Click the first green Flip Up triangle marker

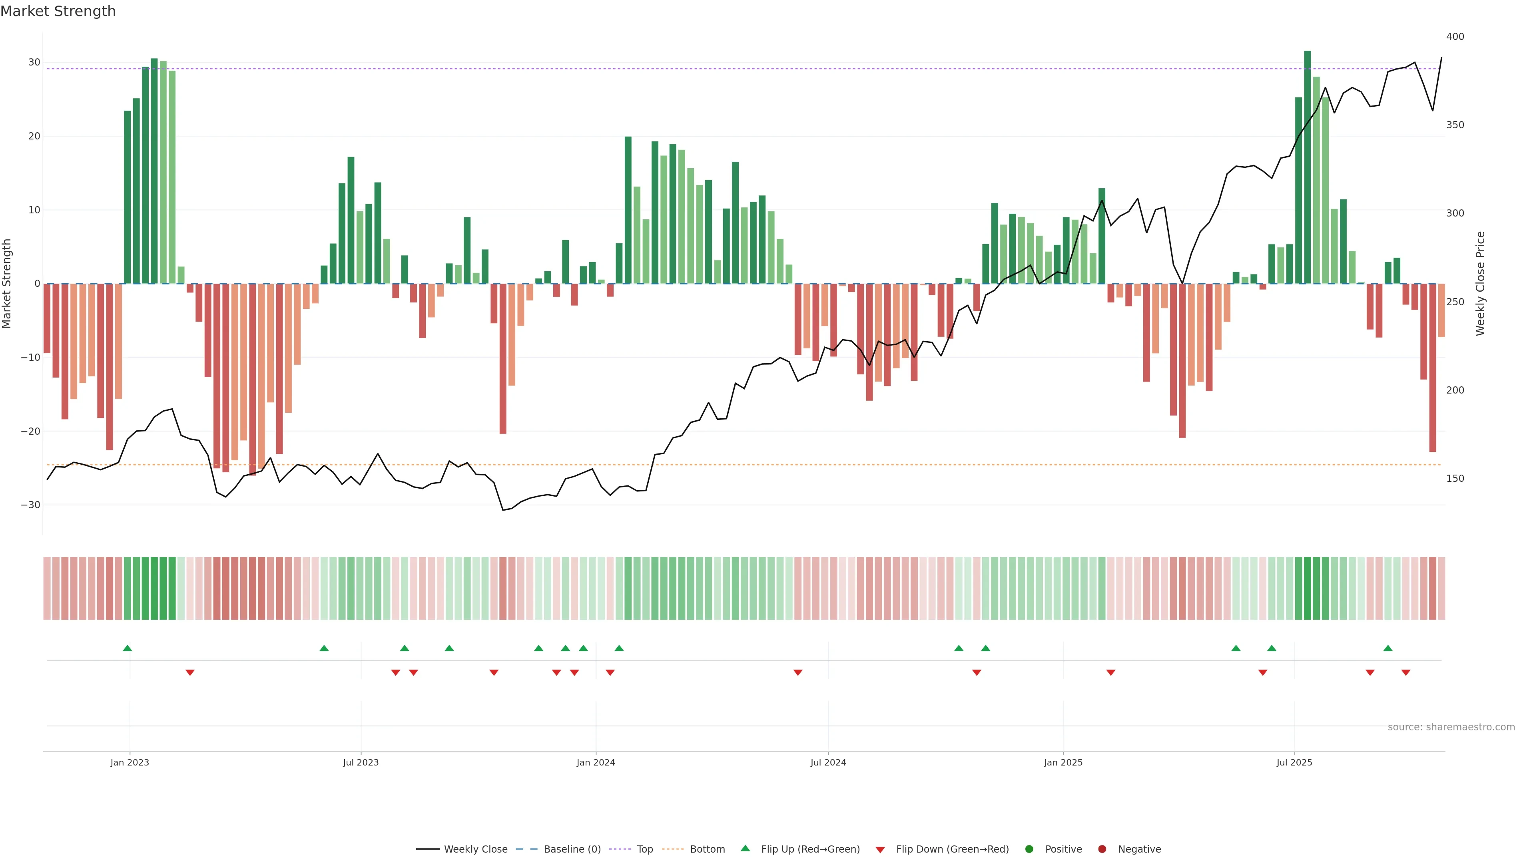click(127, 648)
